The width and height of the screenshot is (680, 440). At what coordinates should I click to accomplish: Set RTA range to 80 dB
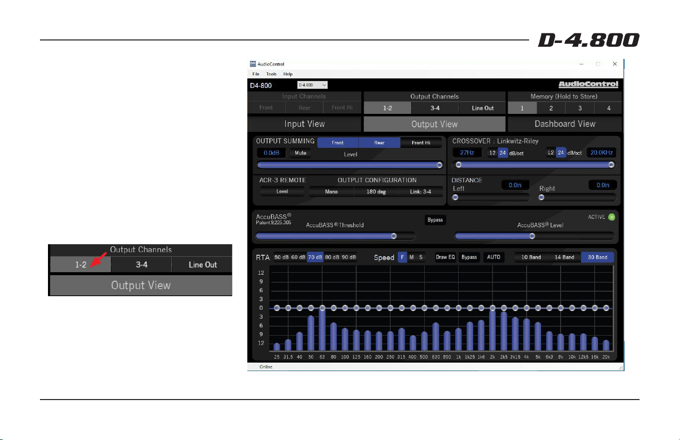coord(332,257)
